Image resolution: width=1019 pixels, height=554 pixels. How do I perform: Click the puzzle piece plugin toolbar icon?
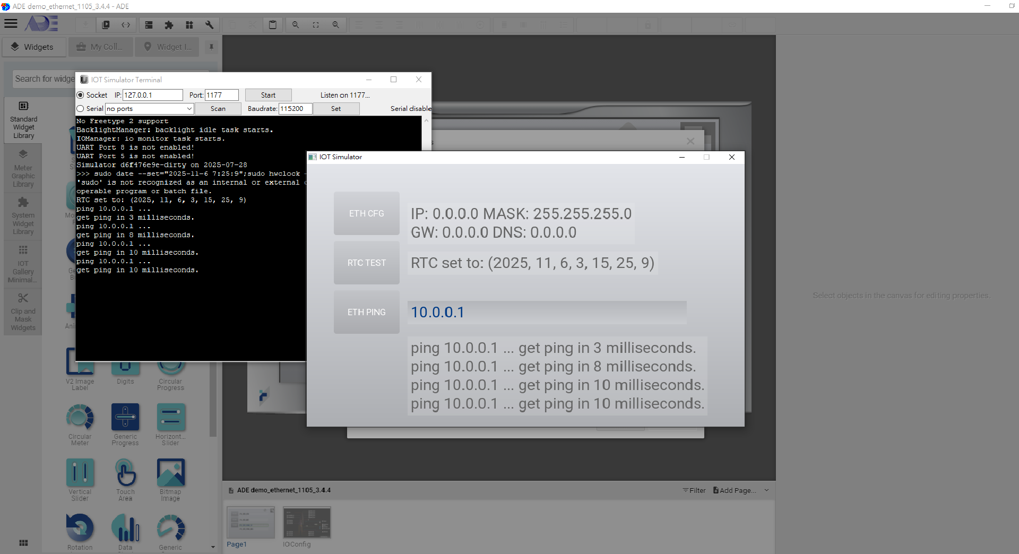169,25
